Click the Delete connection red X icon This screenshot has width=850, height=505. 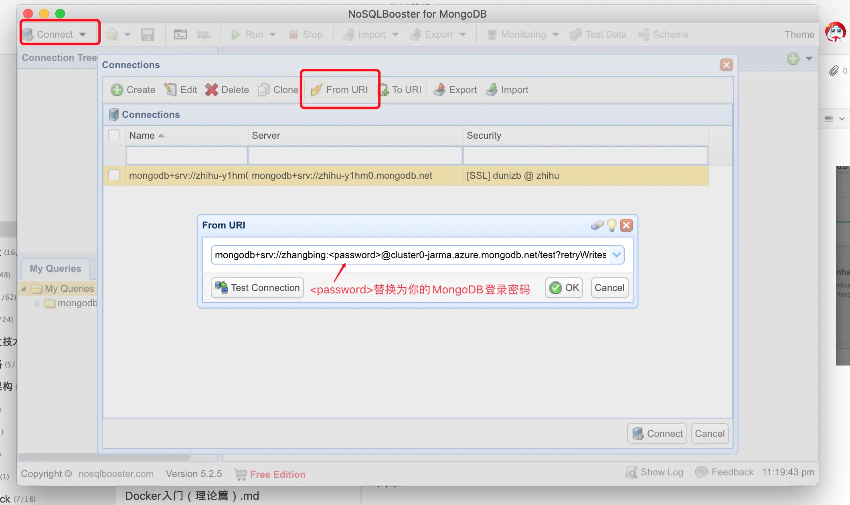coord(211,90)
